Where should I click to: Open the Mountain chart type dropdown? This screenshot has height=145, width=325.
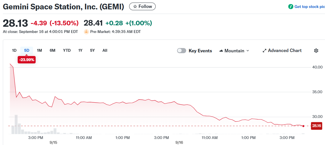tap(234, 51)
